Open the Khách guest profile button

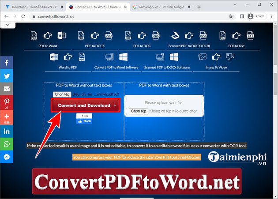pos(256,16)
